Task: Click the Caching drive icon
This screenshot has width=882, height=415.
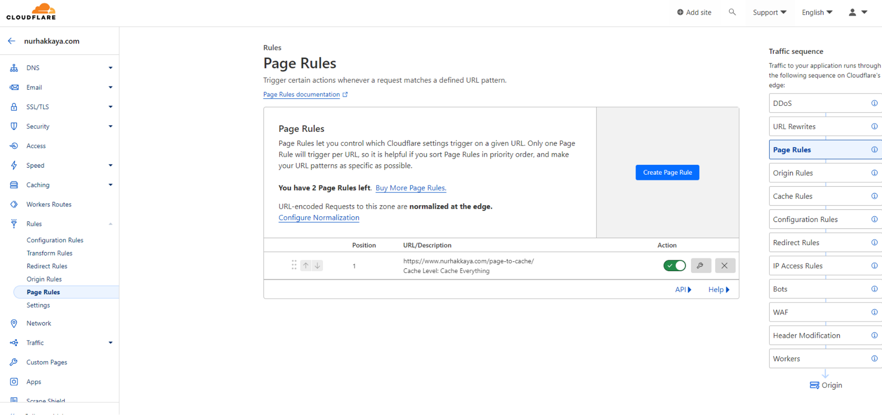Action: pyautogui.click(x=14, y=185)
